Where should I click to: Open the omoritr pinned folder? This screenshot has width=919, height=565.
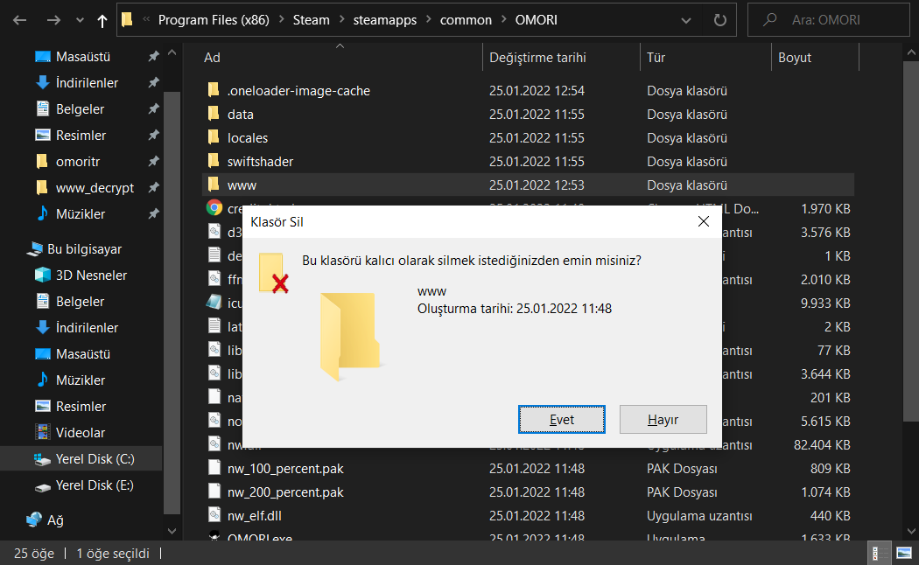coord(77,162)
